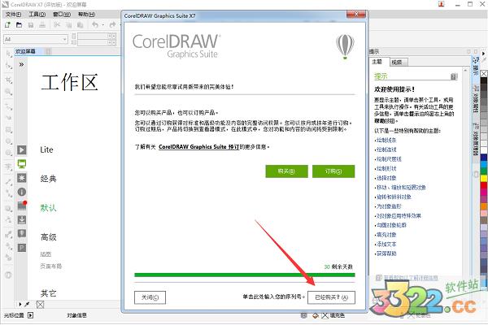Open the color palette flyout arrow

click(x=483, y=54)
